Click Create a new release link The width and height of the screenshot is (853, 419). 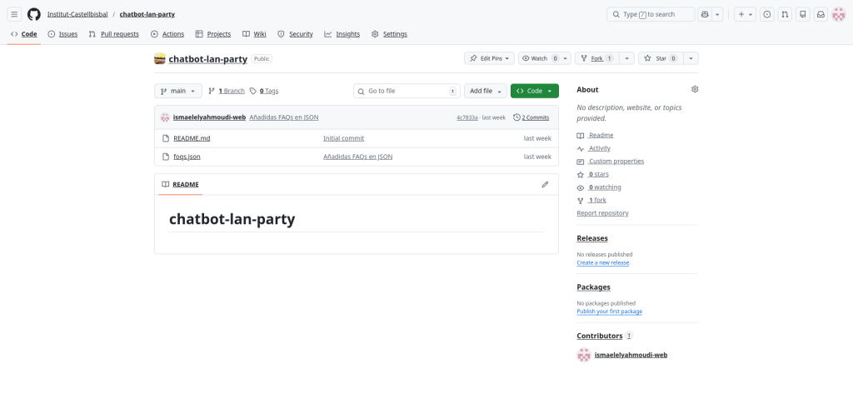602,262
